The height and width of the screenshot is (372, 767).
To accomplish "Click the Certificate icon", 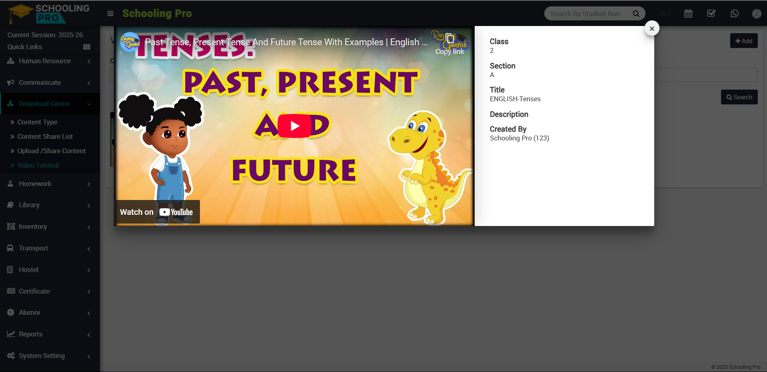I will click(11, 291).
